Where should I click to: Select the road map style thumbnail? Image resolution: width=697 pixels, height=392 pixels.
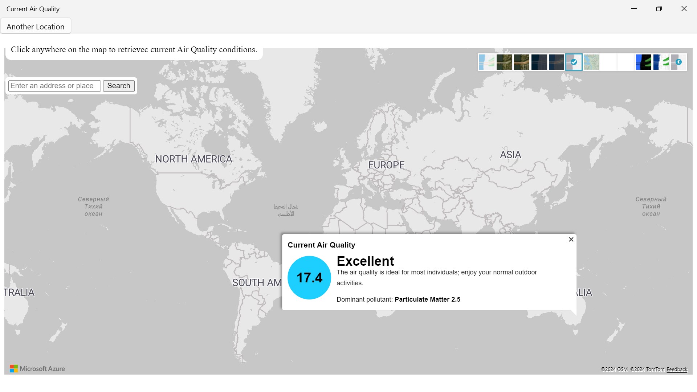(486, 62)
